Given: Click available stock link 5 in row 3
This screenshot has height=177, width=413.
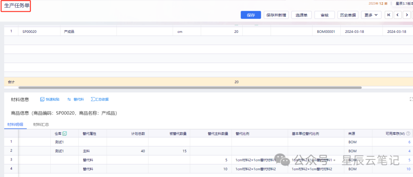Looking at the screenshot, I should [409, 160].
